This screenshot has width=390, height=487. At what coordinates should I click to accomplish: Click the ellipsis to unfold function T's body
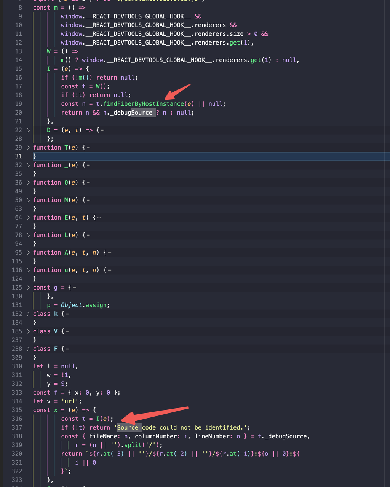point(88,147)
